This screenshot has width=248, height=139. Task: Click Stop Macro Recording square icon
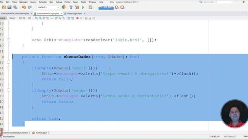tap(81, 18)
